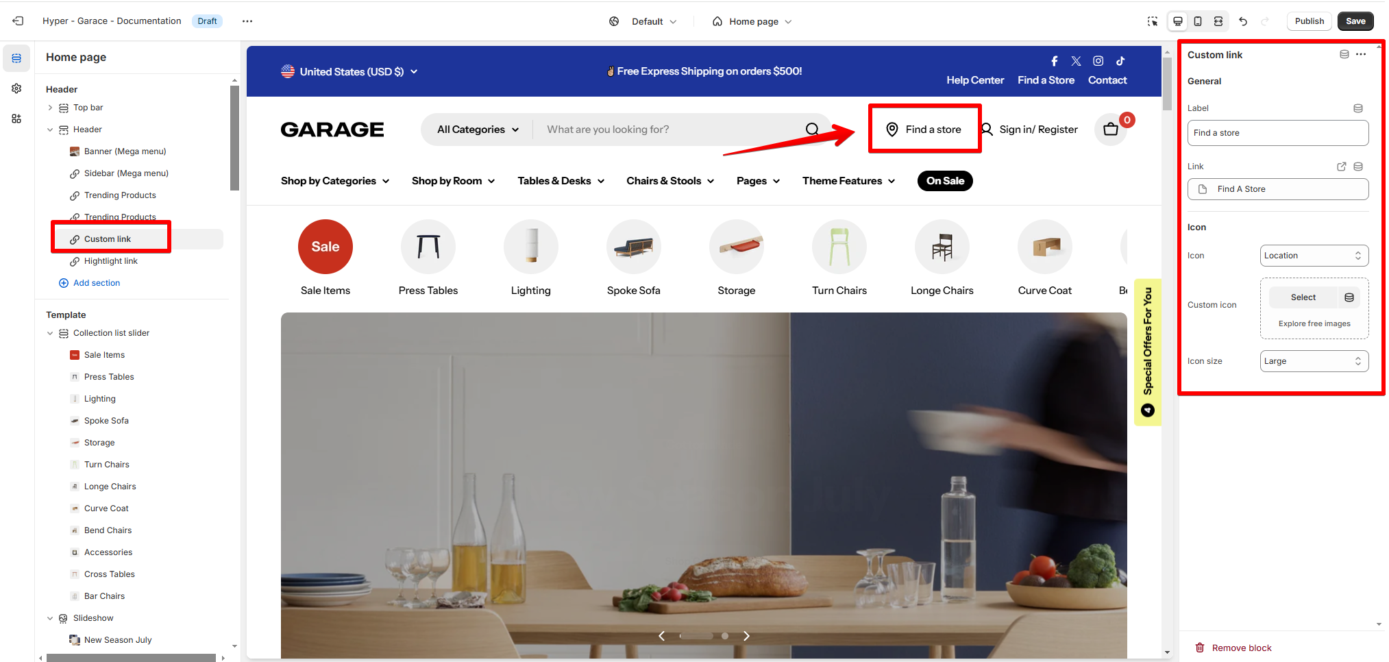The image size is (1389, 662).
Task: Open Theme settings gear icon
Action: [16, 88]
